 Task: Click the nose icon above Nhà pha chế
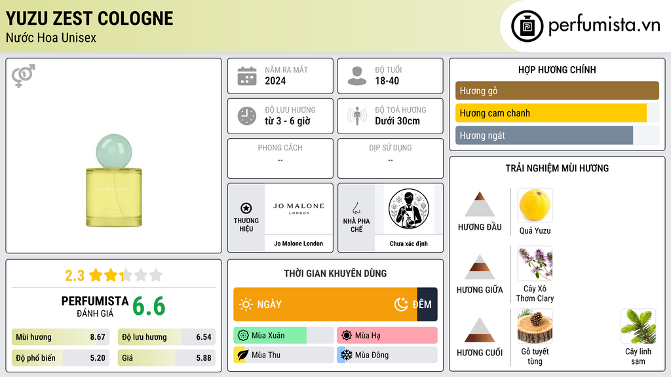pos(356,208)
